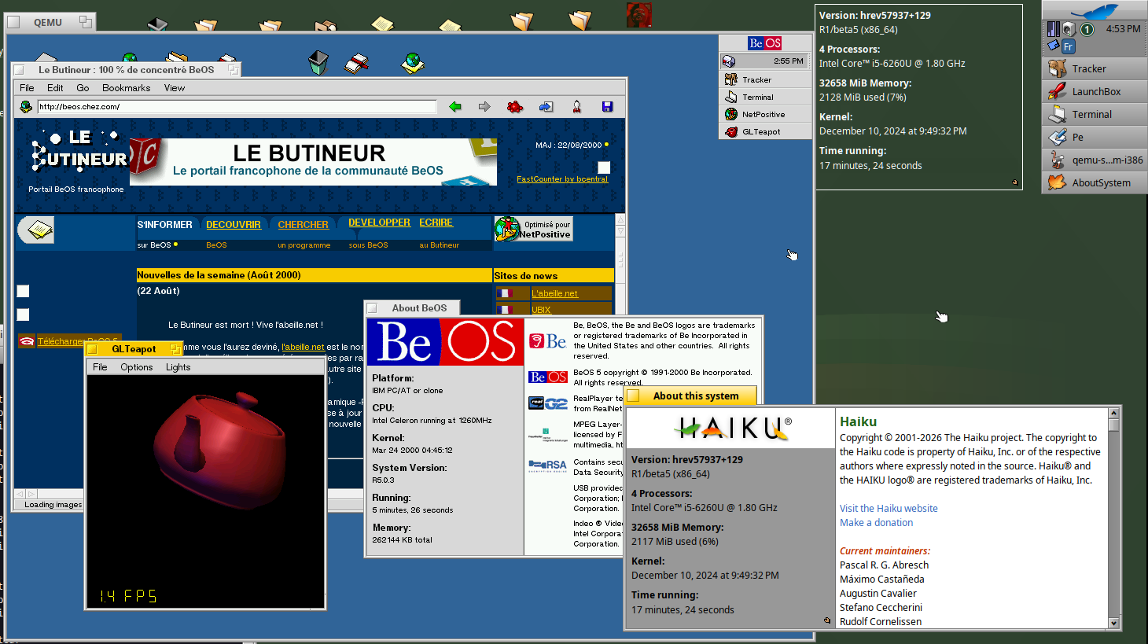The image size is (1148, 644).
Task: Click the Make a donation link
Action: pyautogui.click(x=876, y=523)
